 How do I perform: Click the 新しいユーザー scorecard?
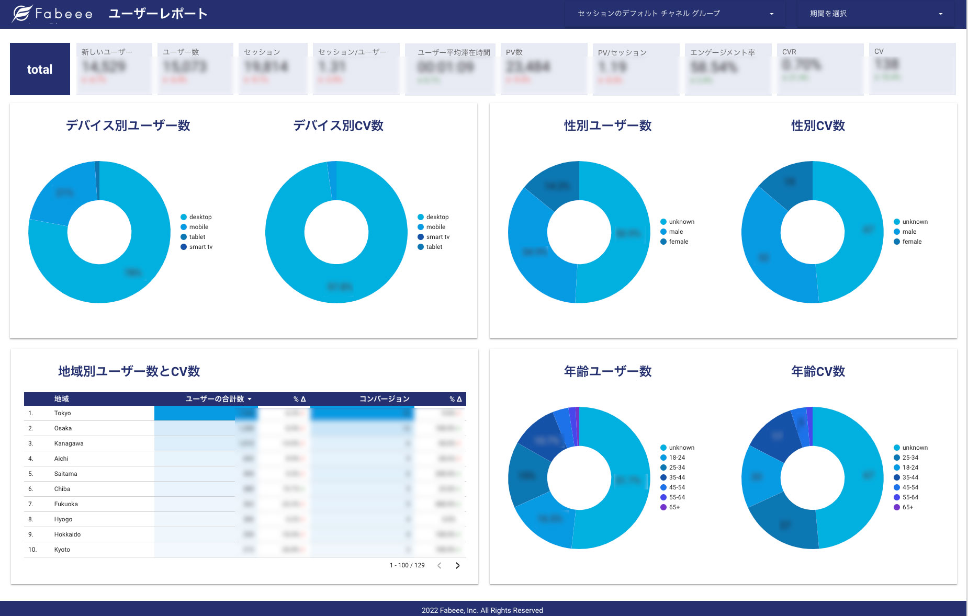tap(114, 69)
